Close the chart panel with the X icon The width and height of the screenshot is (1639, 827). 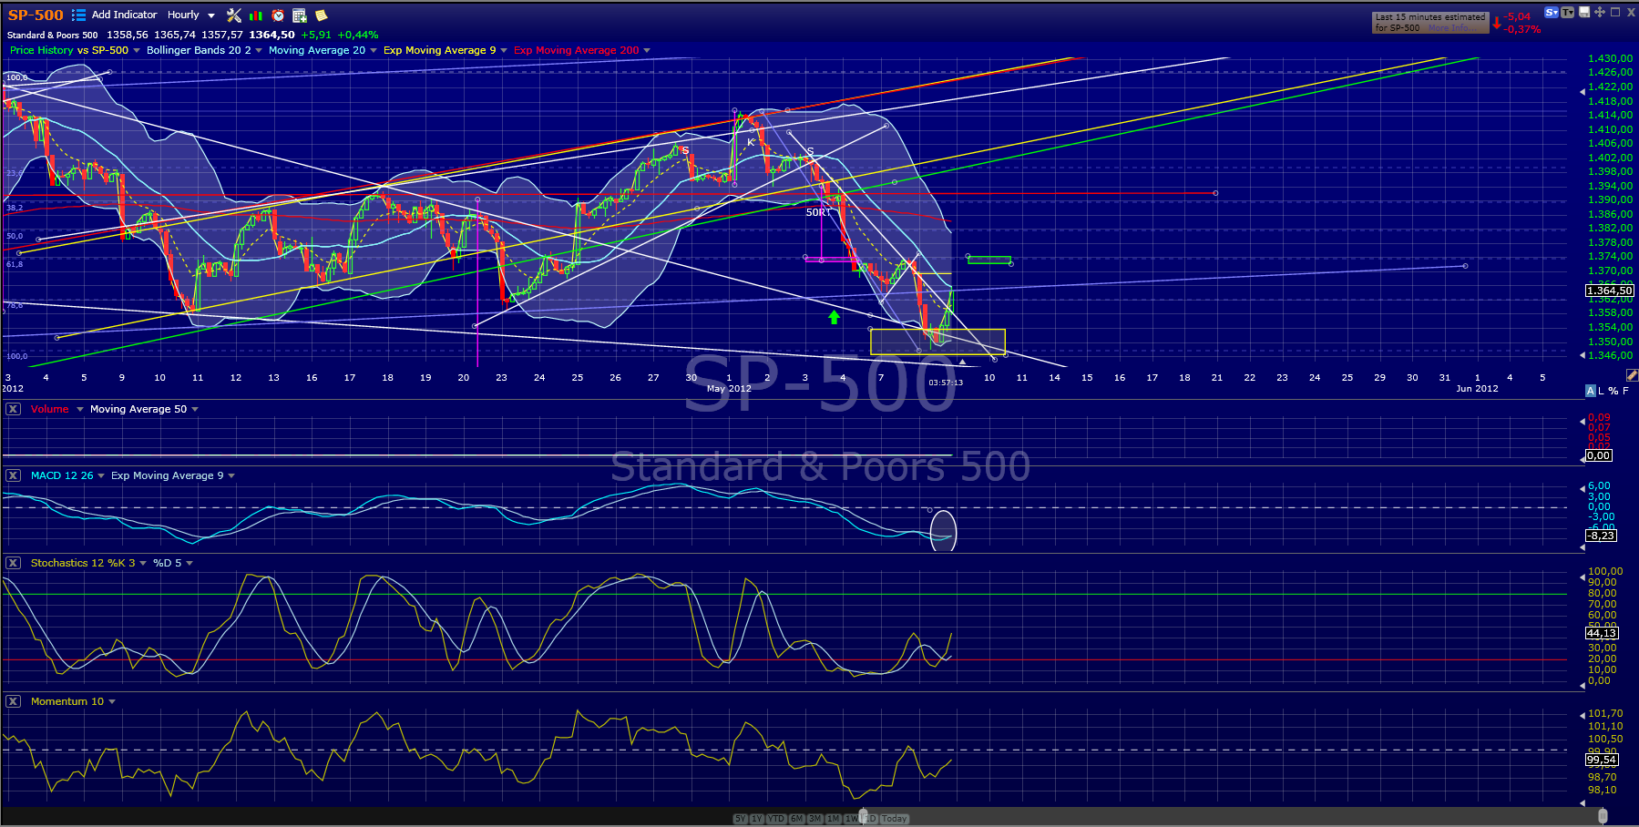[1631, 13]
